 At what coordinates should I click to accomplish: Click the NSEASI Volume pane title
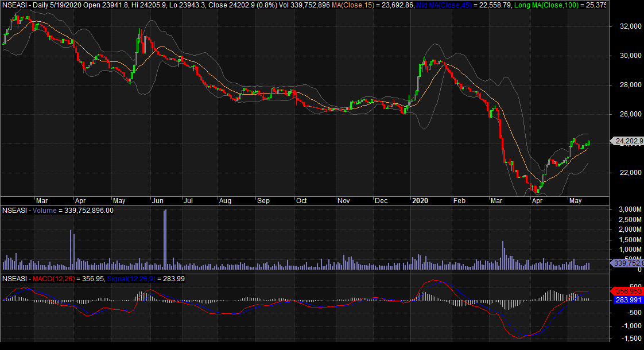[x=58, y=211]
